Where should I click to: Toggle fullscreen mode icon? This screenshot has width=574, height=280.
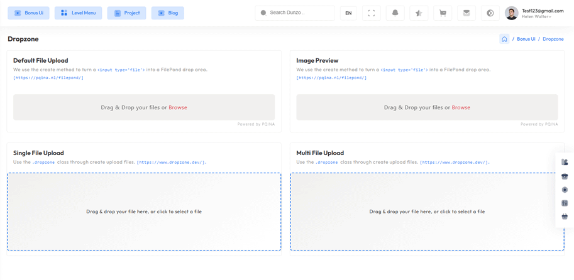(372, 13)
